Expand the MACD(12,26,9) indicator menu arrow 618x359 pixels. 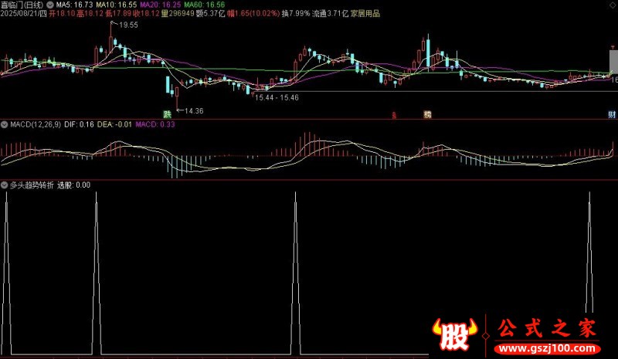coord(5,124)
